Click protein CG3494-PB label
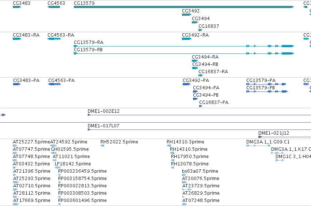The width and height of the screenshot is (311, 206). [206, 95]
